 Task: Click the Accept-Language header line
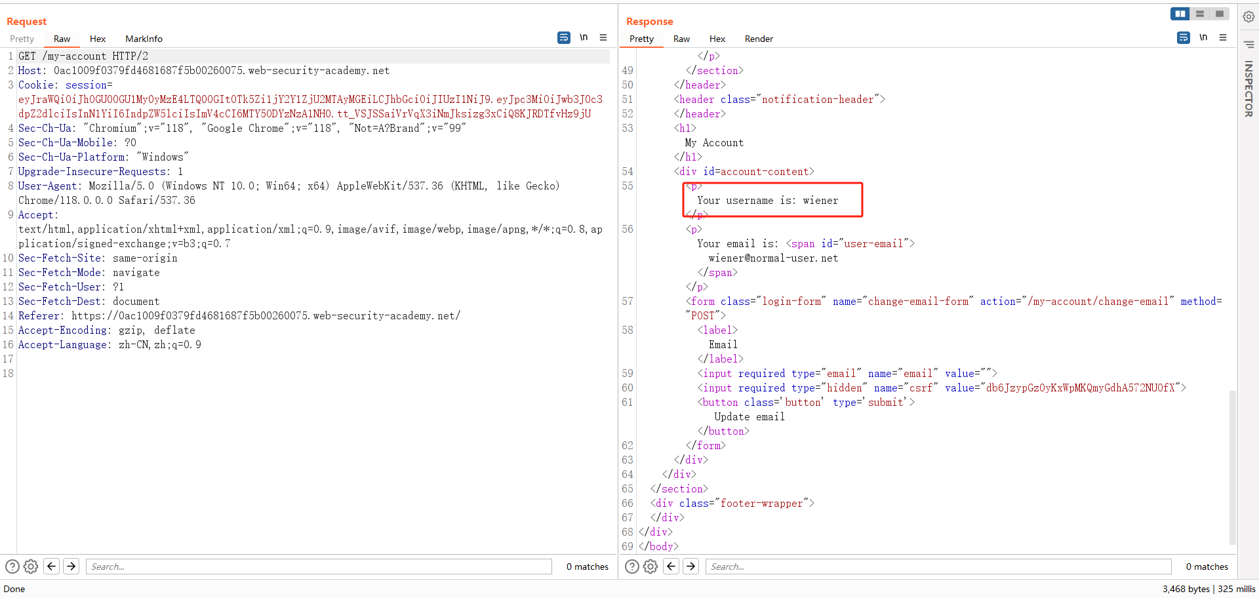click(110, 345)
